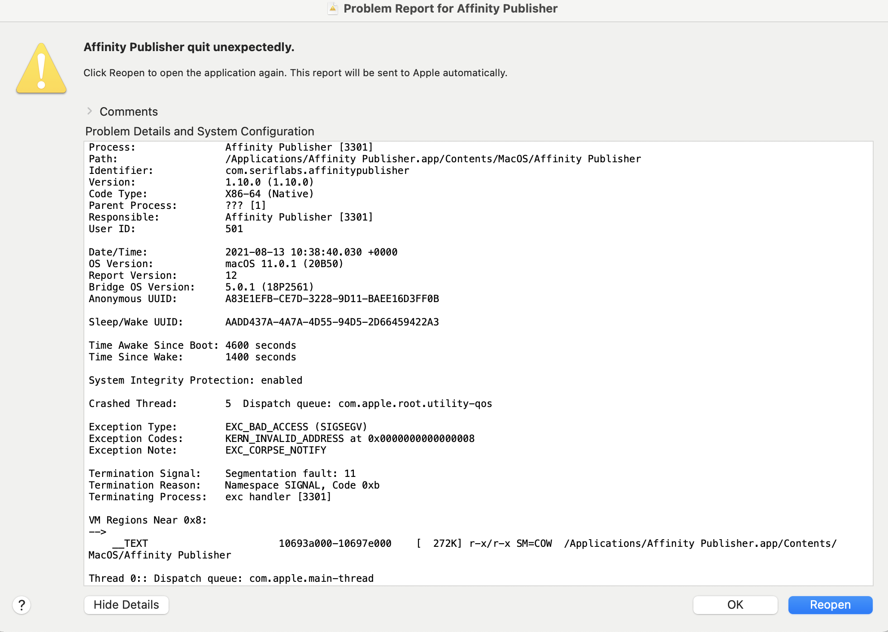Click the 'Problem Report for Affinity Publisher' window title
The image size is (888, 632).
pos(450,9)
